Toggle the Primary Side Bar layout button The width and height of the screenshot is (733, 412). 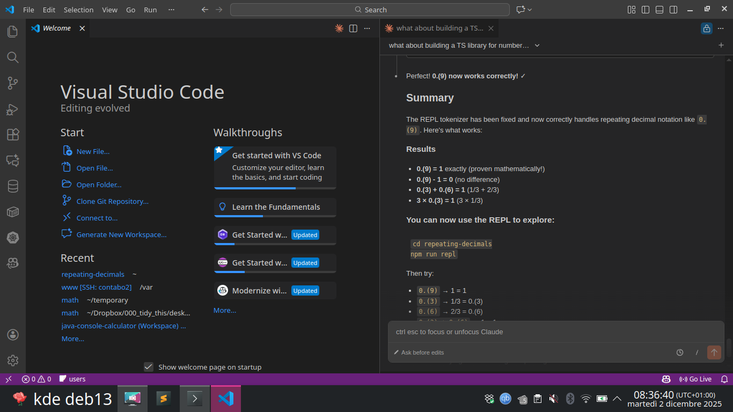[x=646, y=10]
